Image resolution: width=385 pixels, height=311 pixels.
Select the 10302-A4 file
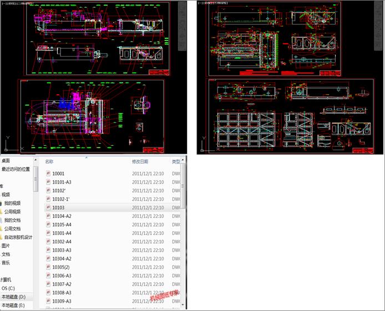(x=62, y=242)
